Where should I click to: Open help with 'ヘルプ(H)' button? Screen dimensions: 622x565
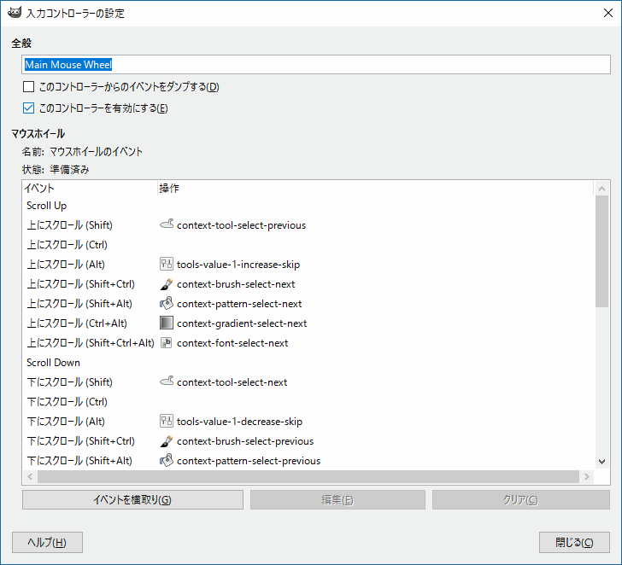pos(47,542)
